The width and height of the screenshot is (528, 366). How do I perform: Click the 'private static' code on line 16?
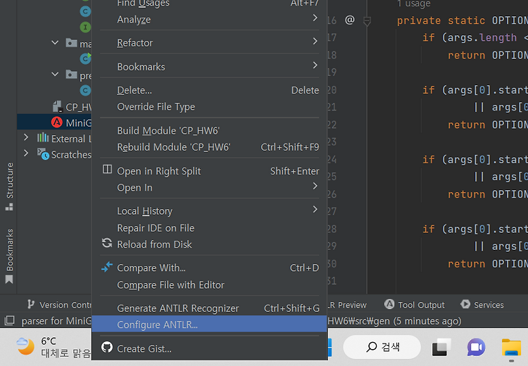(441, 20)
